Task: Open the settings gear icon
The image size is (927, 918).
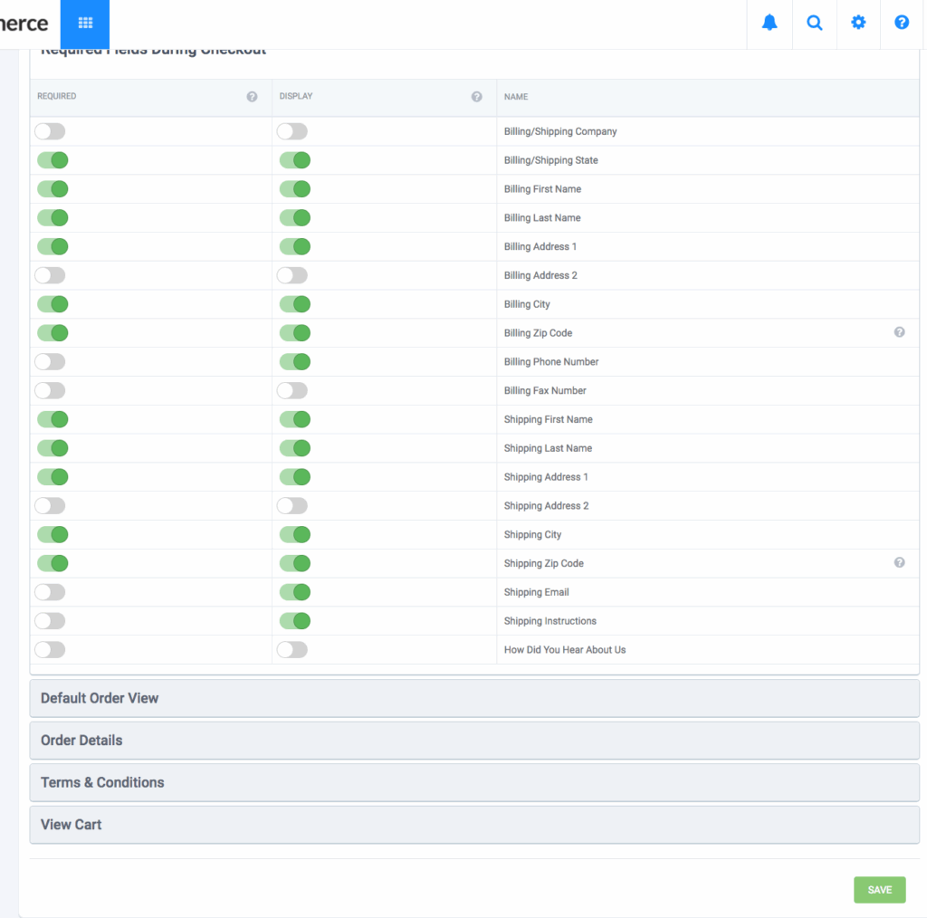Action: click(x=858, y=24)
